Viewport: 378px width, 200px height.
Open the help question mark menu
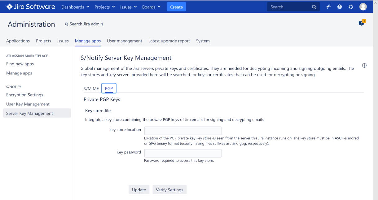[x=340, y=7]
